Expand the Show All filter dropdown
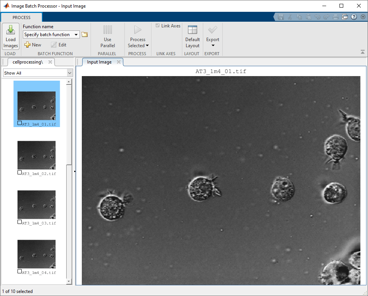Screen dimensions: 368x296 (x=70, y=73)
